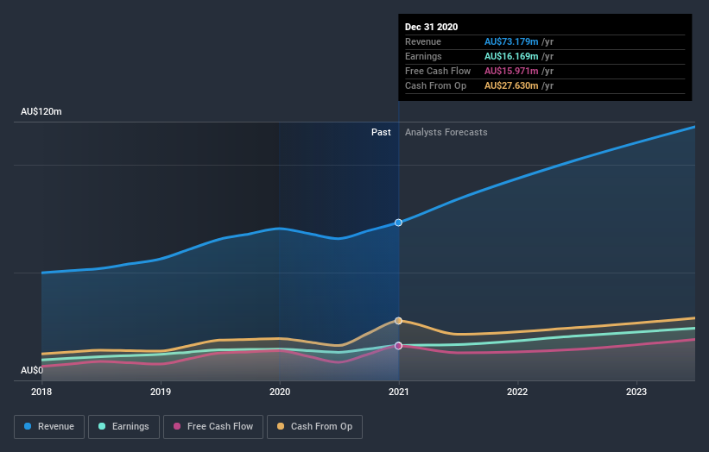Select the Revenue data point at 2021
This screenshot has width=709, height=452.
click(x=398, y=223)
